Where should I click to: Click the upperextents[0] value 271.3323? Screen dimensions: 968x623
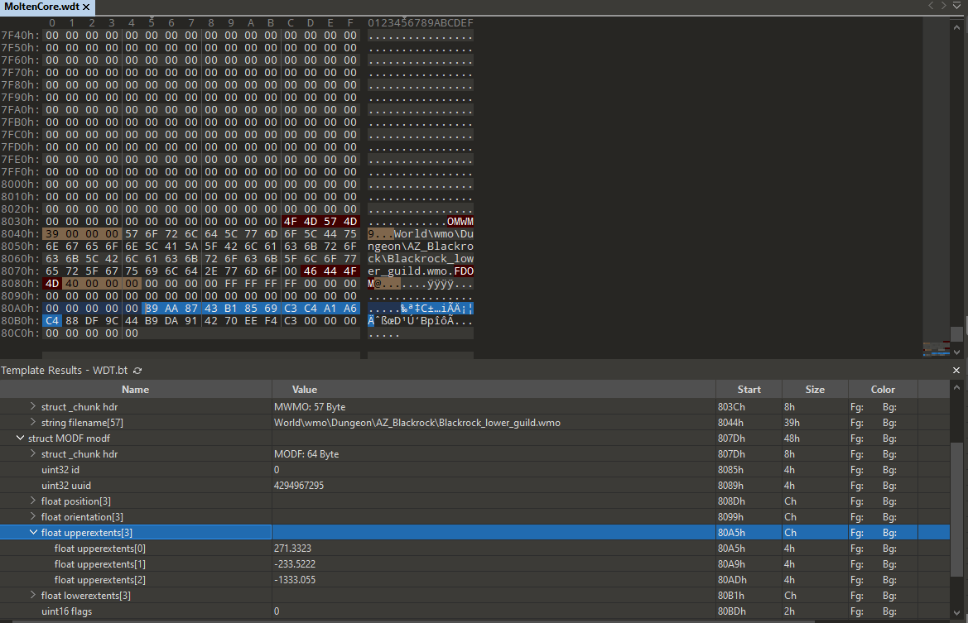point(295,549)
